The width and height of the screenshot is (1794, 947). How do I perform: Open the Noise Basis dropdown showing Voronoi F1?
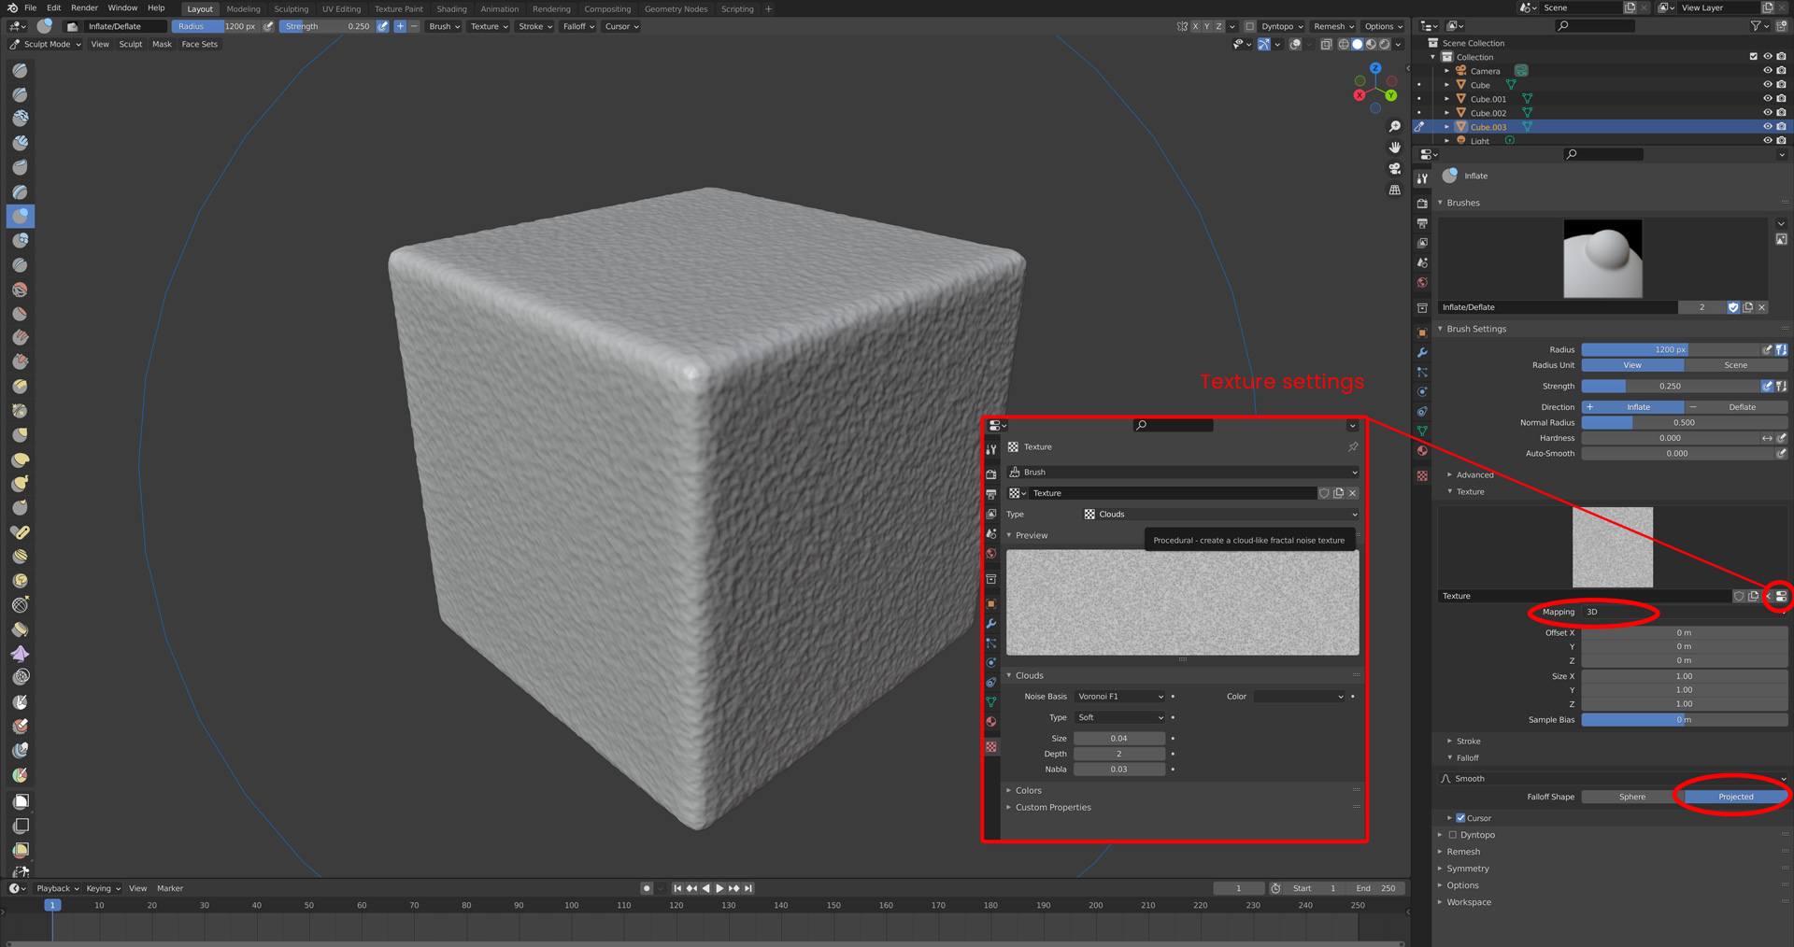pos(1118,696)
